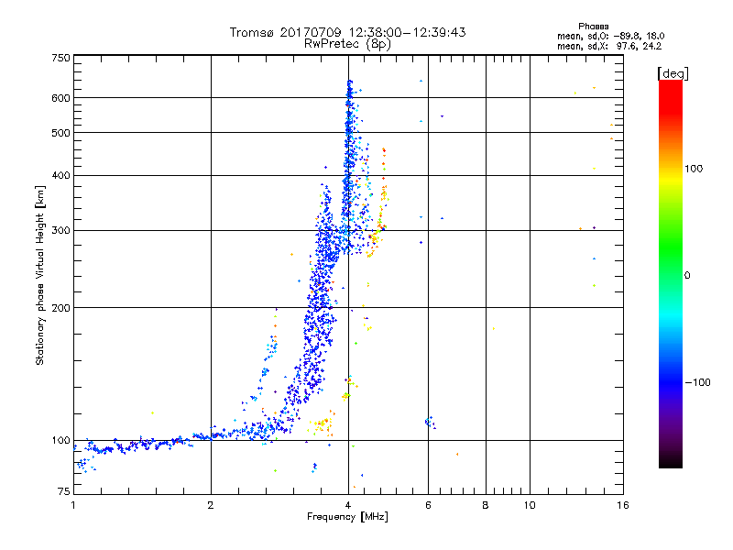
Task: Click the green region of the colorbar
Action: pyautogui.click(x=671, y=247)
